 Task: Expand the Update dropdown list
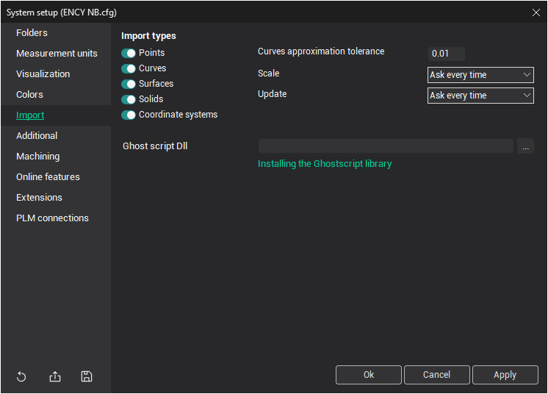point(480,96)
